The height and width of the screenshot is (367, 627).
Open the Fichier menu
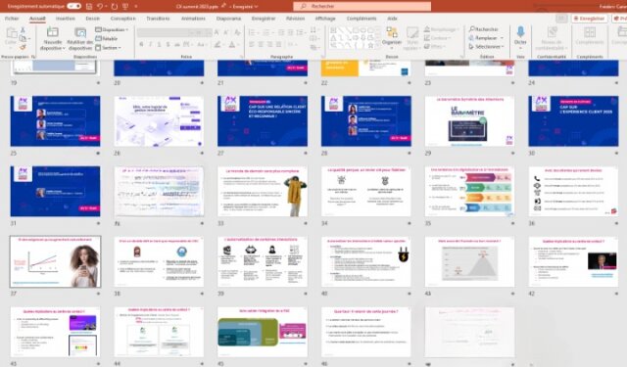pyautogui.click(x=12, y=19)
